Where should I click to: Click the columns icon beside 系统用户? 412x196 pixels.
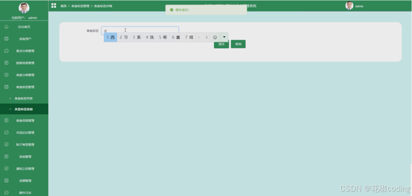coord(7,39)
